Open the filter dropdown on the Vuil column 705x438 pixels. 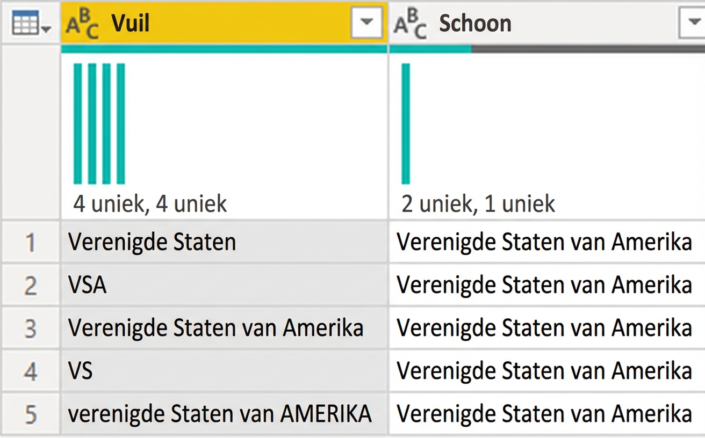[368, 23]
